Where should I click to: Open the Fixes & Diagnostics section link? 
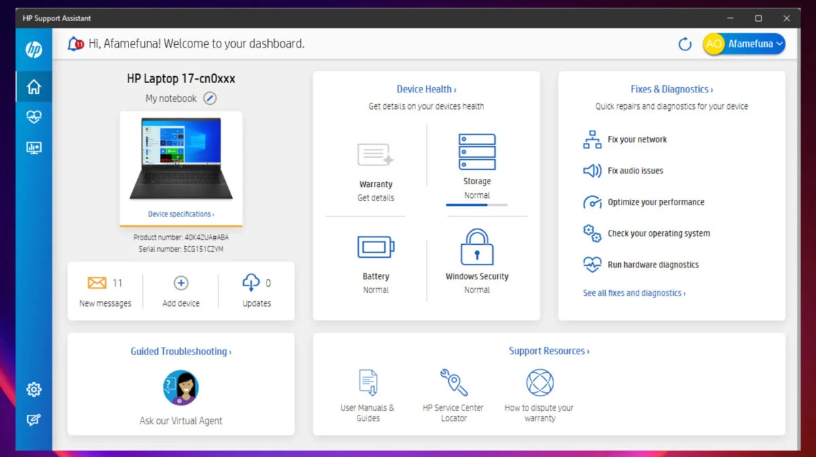pos(672,89)
